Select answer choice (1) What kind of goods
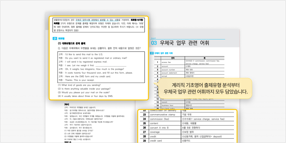 [x=79, y=85]
